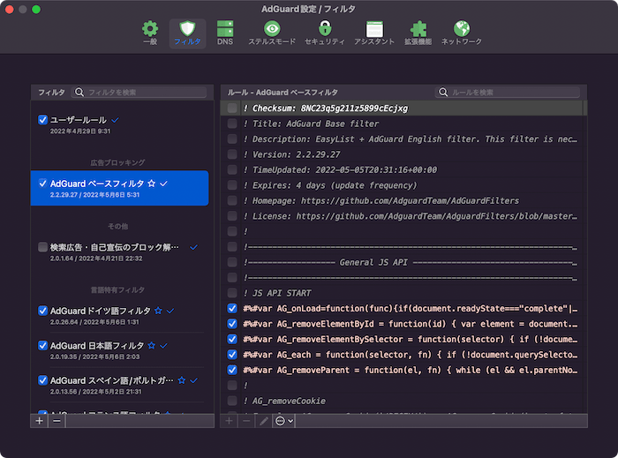This screenshot has height=458, width=618.
Task: Uncheck the AG_each rule checkbox
Action: pos(232,355)
